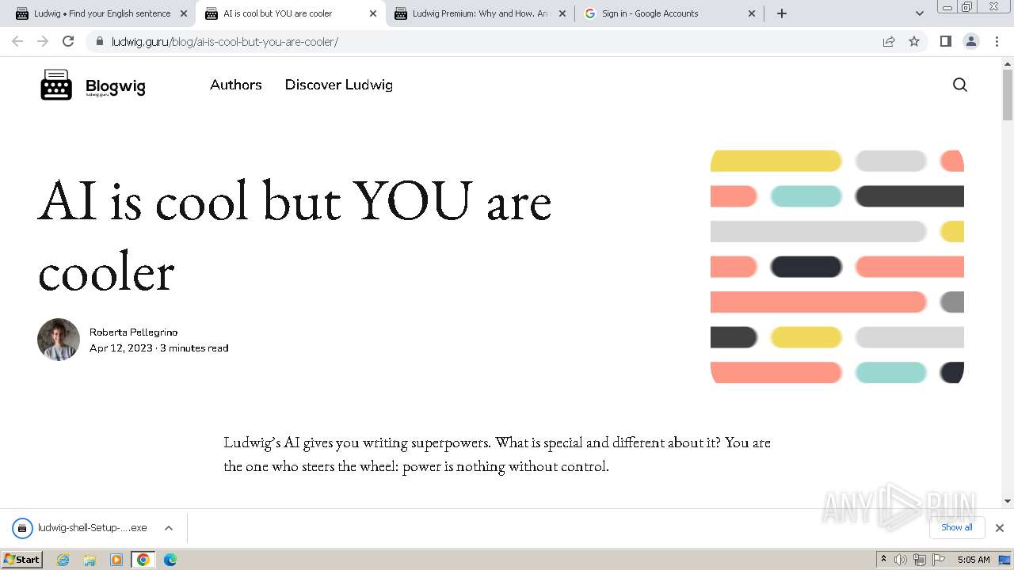The image size is (1014, 570).
Task: Open a new tab with plus icon
Action: click(782, 13)
